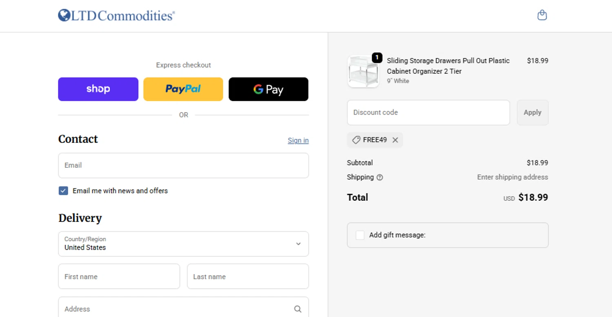Click the First name field
Screen dimensions: 612x317
pyautogui.click(x=119, y=277)
